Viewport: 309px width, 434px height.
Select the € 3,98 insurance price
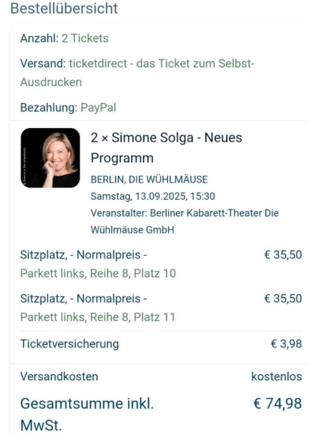point(287,343)
